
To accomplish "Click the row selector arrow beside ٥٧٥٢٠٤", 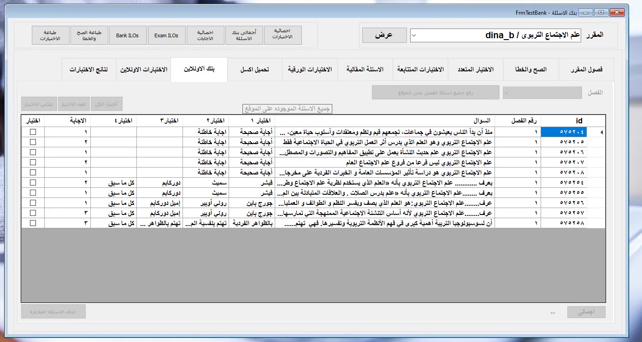I will pyautogui.click(x=596, y=133).
